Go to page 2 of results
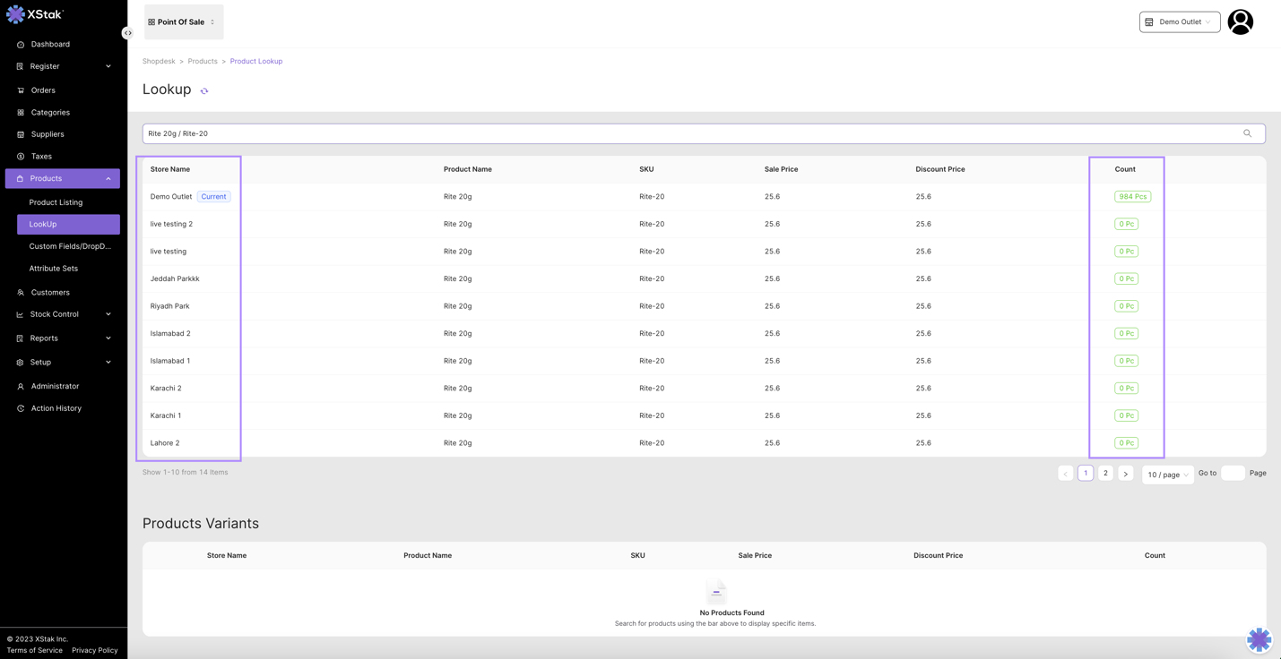Image resolution: width=1281 pixels, height=659 pixels. coord(1105,474)
